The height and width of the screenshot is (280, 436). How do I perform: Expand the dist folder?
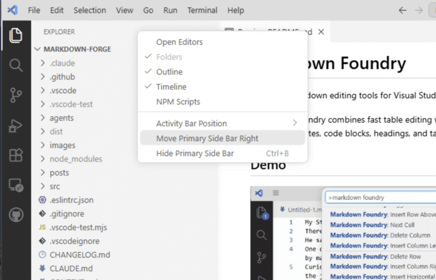click(42, 131)
